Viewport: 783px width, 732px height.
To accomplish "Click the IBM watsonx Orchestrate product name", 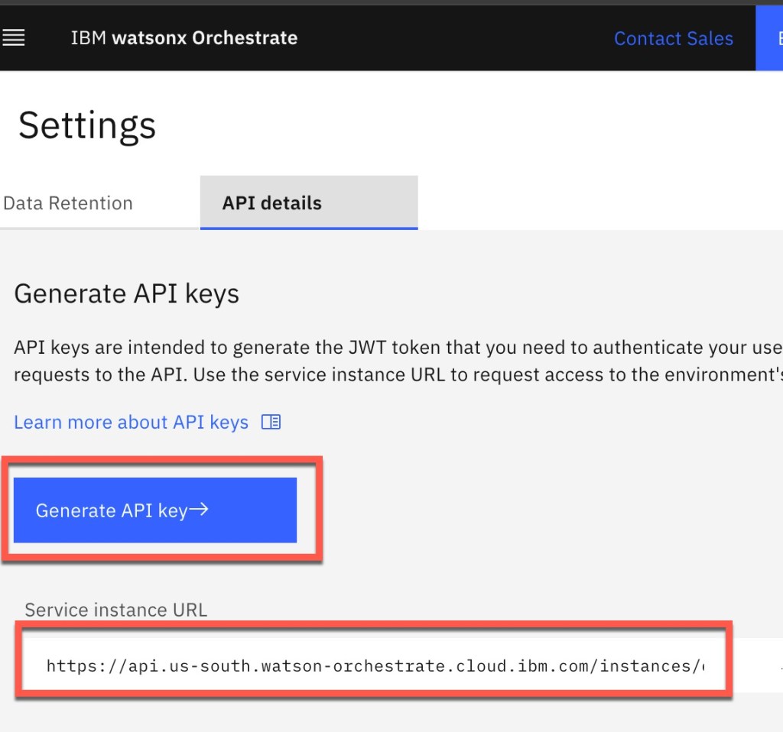I will click(184, 38).
